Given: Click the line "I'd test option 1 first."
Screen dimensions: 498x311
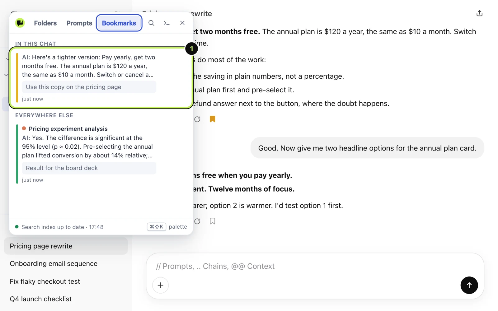Looking at the screenshot, I should tap(309, 206).
